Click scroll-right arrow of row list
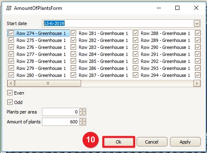Screen dimensions: 207x153 (197, 83)
